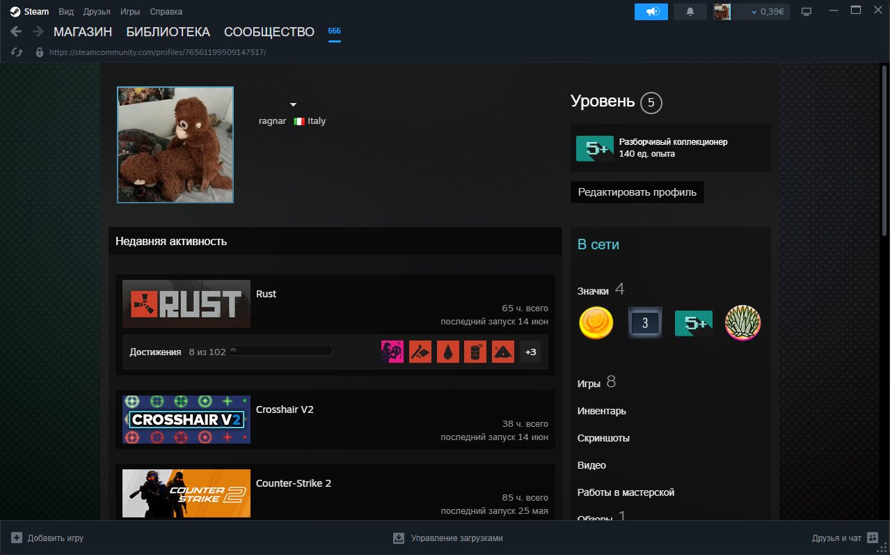Image resolution: width=890 pixels, height=555 pixels.
Task: Open the Друзья menu
Action: 96,11
